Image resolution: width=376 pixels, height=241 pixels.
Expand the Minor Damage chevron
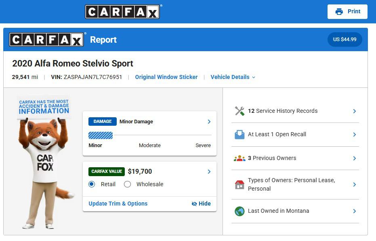209,122
